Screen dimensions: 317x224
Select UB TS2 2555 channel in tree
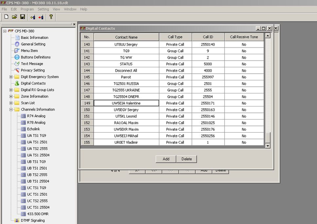(x=37, y=175)
